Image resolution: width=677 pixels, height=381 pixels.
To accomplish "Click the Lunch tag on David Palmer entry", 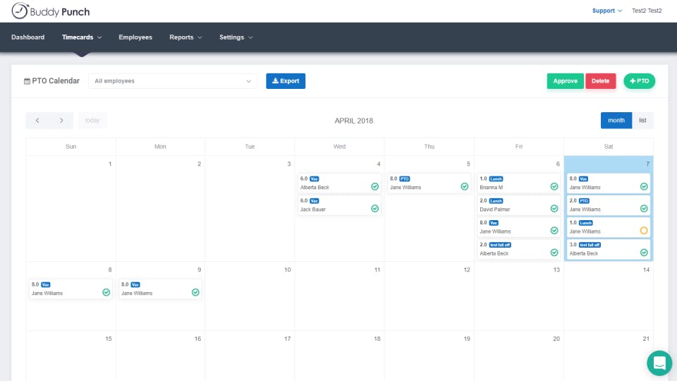I will (x=496, y=201).
